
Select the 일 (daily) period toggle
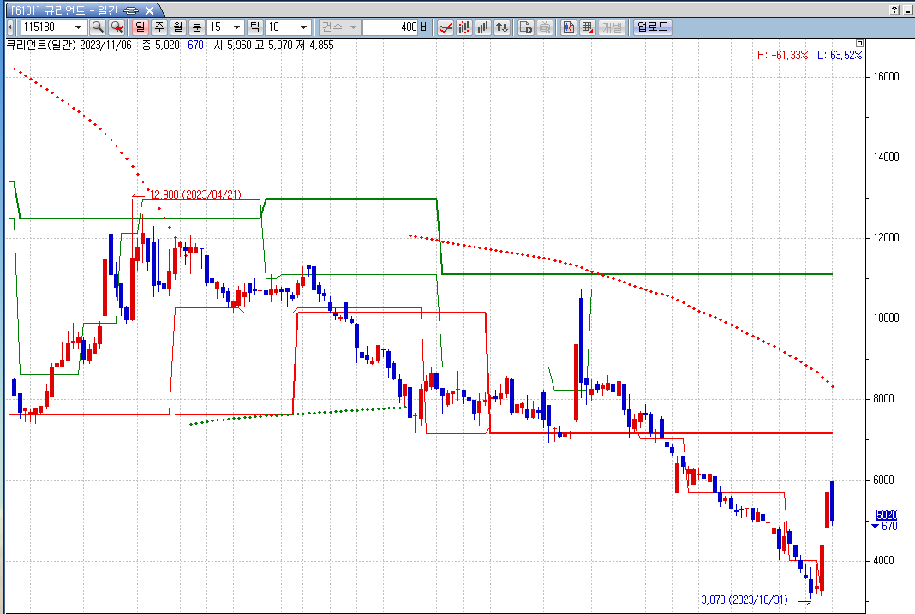pos(140,27)
